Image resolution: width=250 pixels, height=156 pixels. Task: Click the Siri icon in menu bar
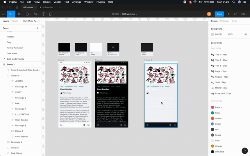click(x=239, y=2)
